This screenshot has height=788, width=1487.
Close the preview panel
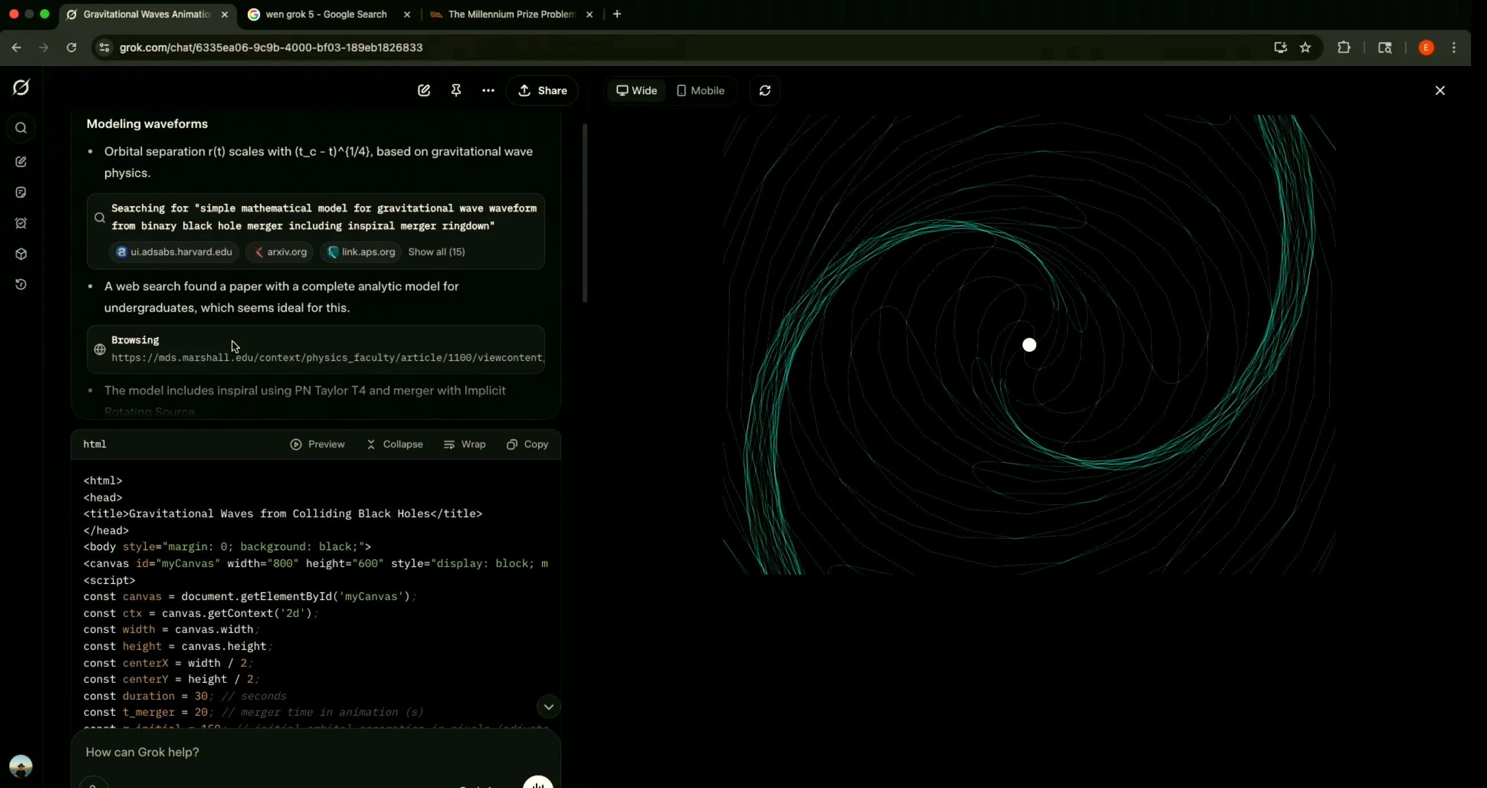[1440, 90]
